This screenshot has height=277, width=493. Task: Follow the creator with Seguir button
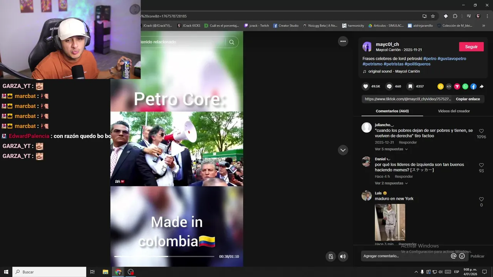pos(471,47)
